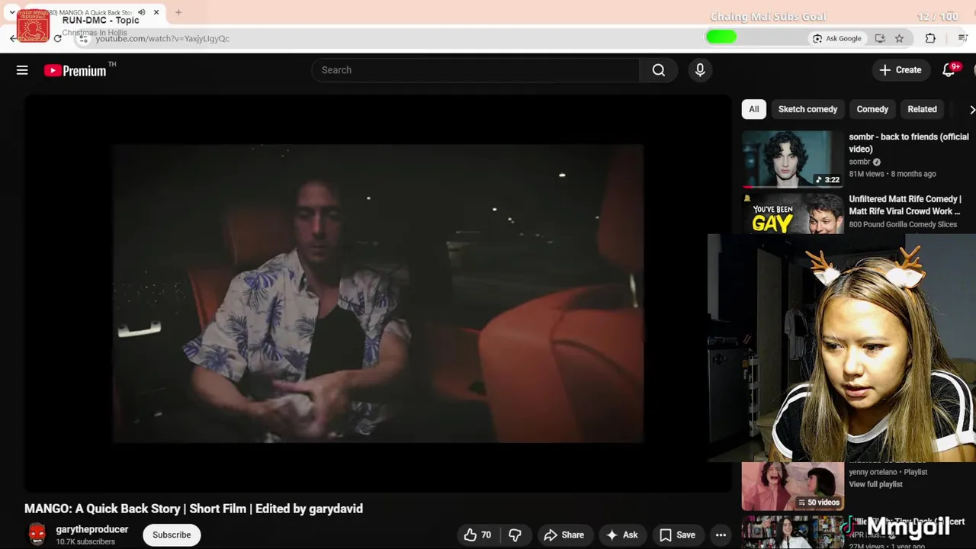Viewport: 976px width, 549px height.
Task: Bookmark this page with star
Action: pyautogui.click(x=899, y=38)
